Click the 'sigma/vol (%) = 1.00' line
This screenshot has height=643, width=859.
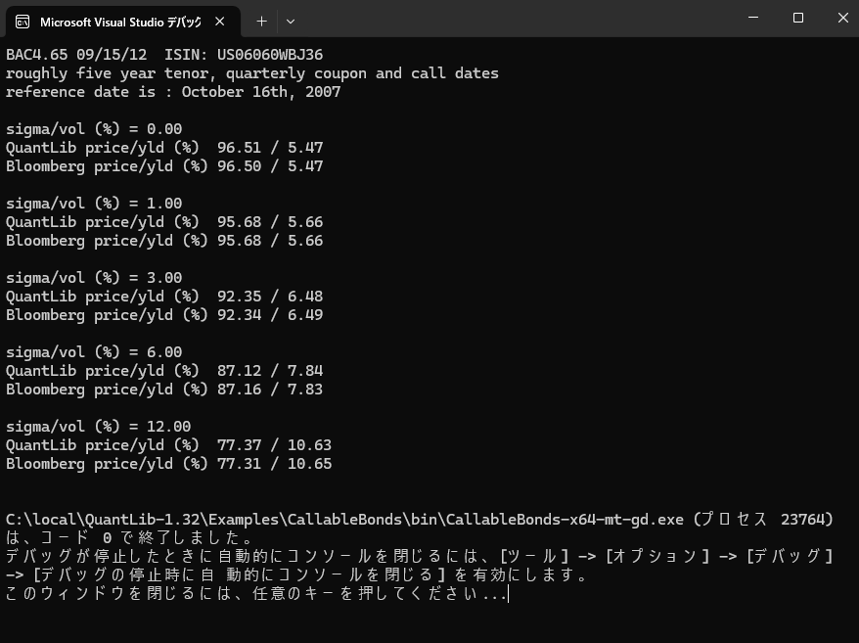coord(94,204)
